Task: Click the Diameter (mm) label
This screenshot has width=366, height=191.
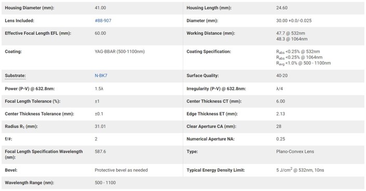Action: [202, 21]
